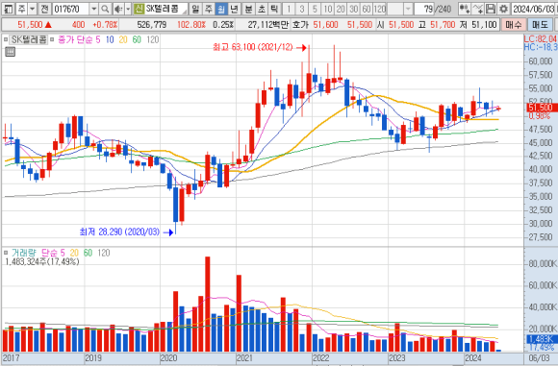This screenshot has width=558, height=366.
Task: Open the custom interval dropdown arrow
Action: tap(408, 9)
